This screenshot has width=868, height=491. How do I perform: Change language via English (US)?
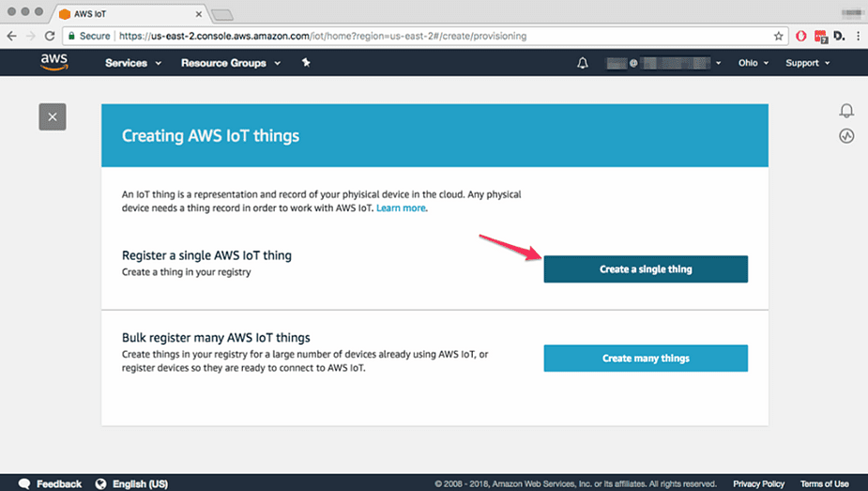point(140,483)
